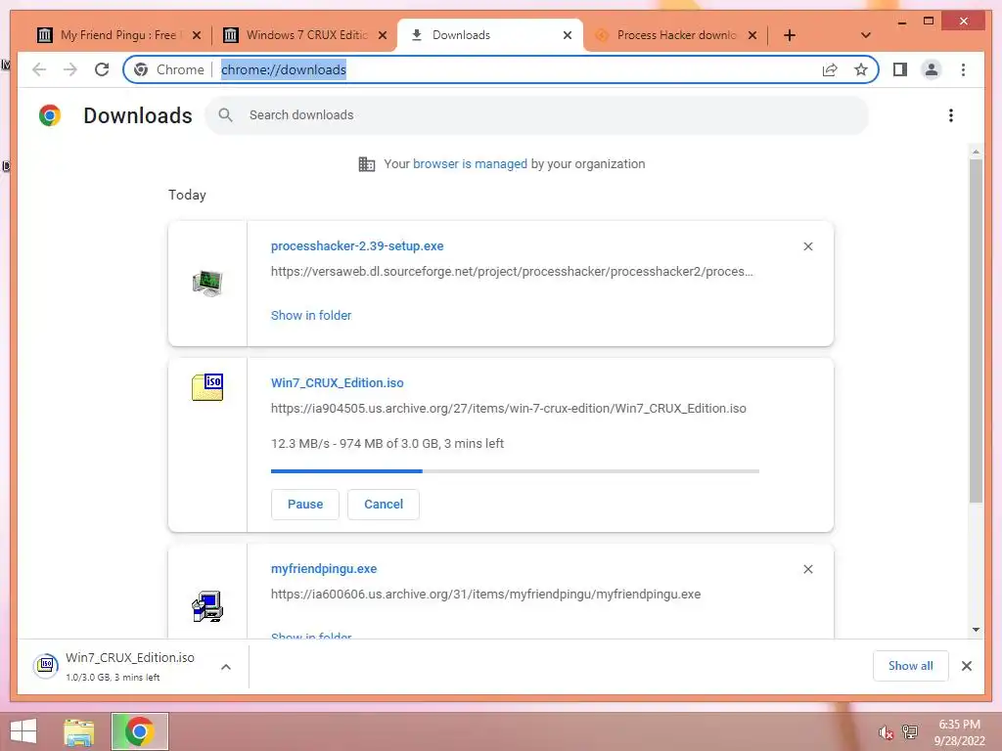Show processhacker setup in folder
Viewport: 1002px width, 751px height.
[311, 316]
